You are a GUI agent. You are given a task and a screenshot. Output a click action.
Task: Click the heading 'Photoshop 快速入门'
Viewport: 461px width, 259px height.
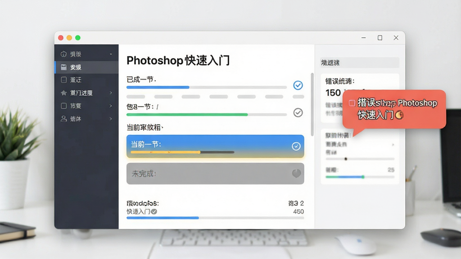pyautogui.click(x=178, y=61)
